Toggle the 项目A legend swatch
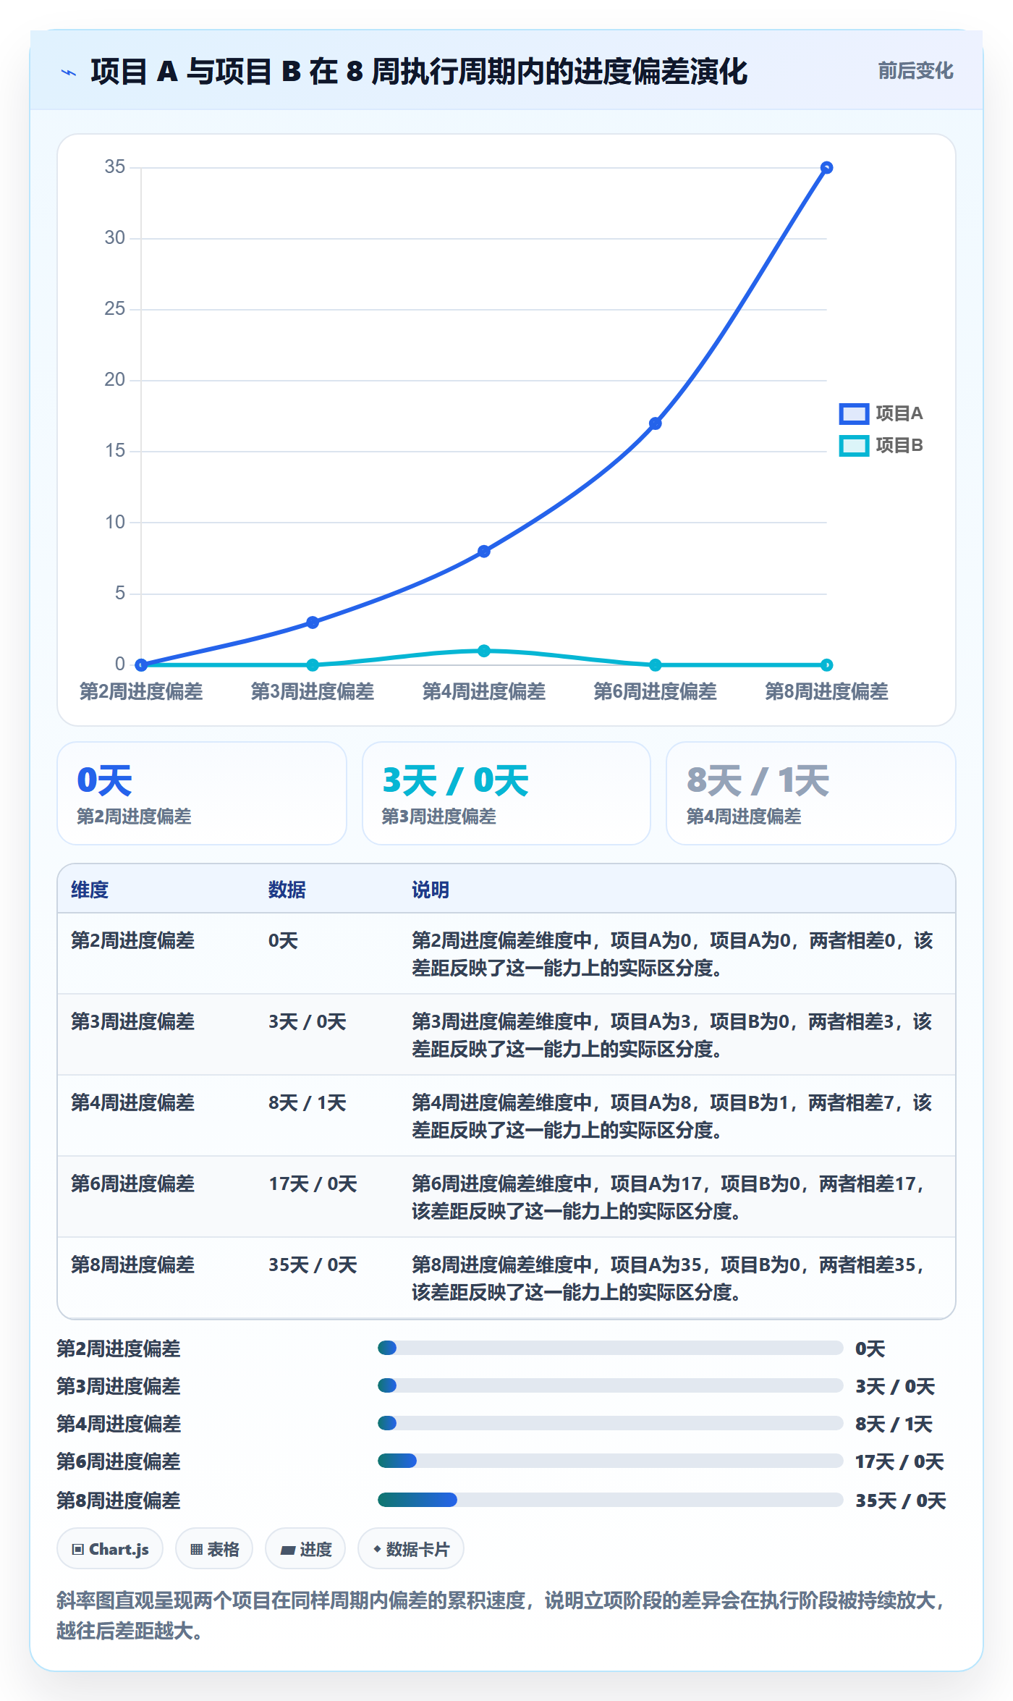 pyautogui.click(x=854, y=413)
